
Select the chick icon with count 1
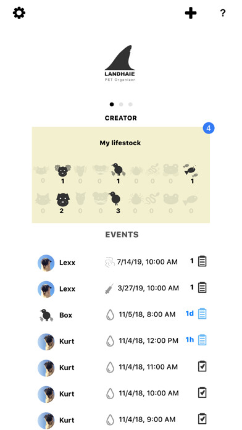pyautogui.click(x=118, y=169)
